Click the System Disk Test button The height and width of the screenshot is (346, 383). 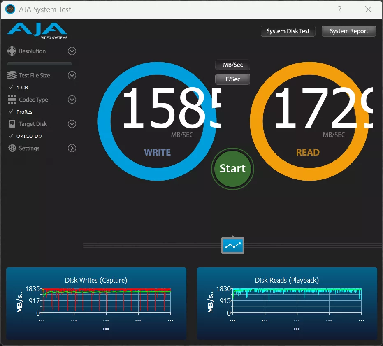(x=288, y=31)
